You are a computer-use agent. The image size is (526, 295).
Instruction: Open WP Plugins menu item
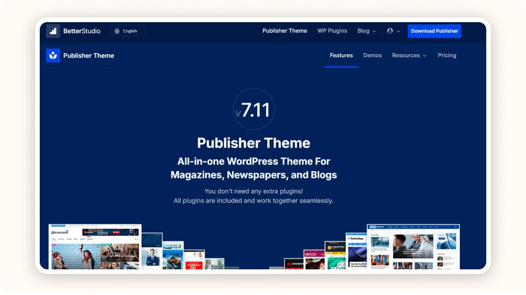pyautogui.click(x=332, y=31)
